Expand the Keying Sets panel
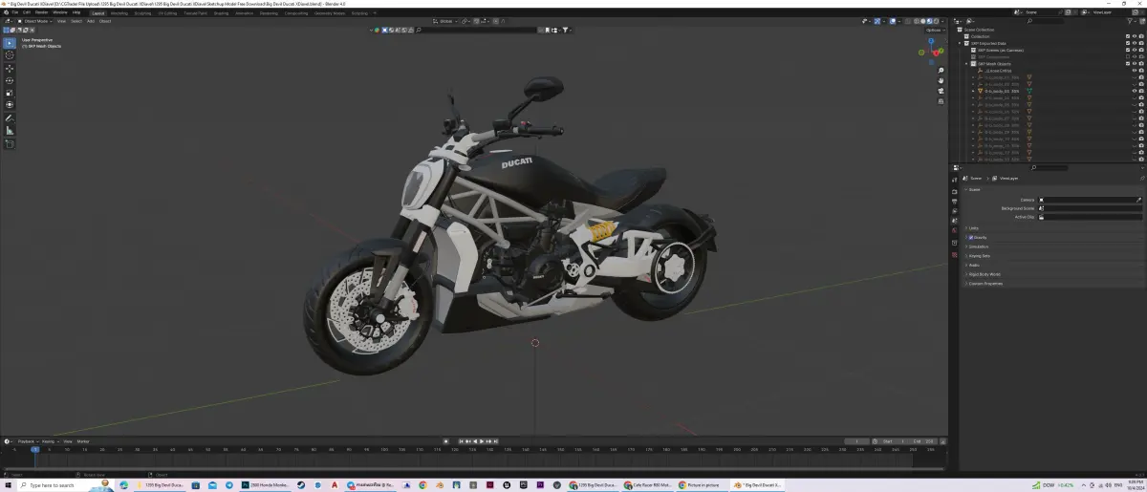 click(979, 256)
